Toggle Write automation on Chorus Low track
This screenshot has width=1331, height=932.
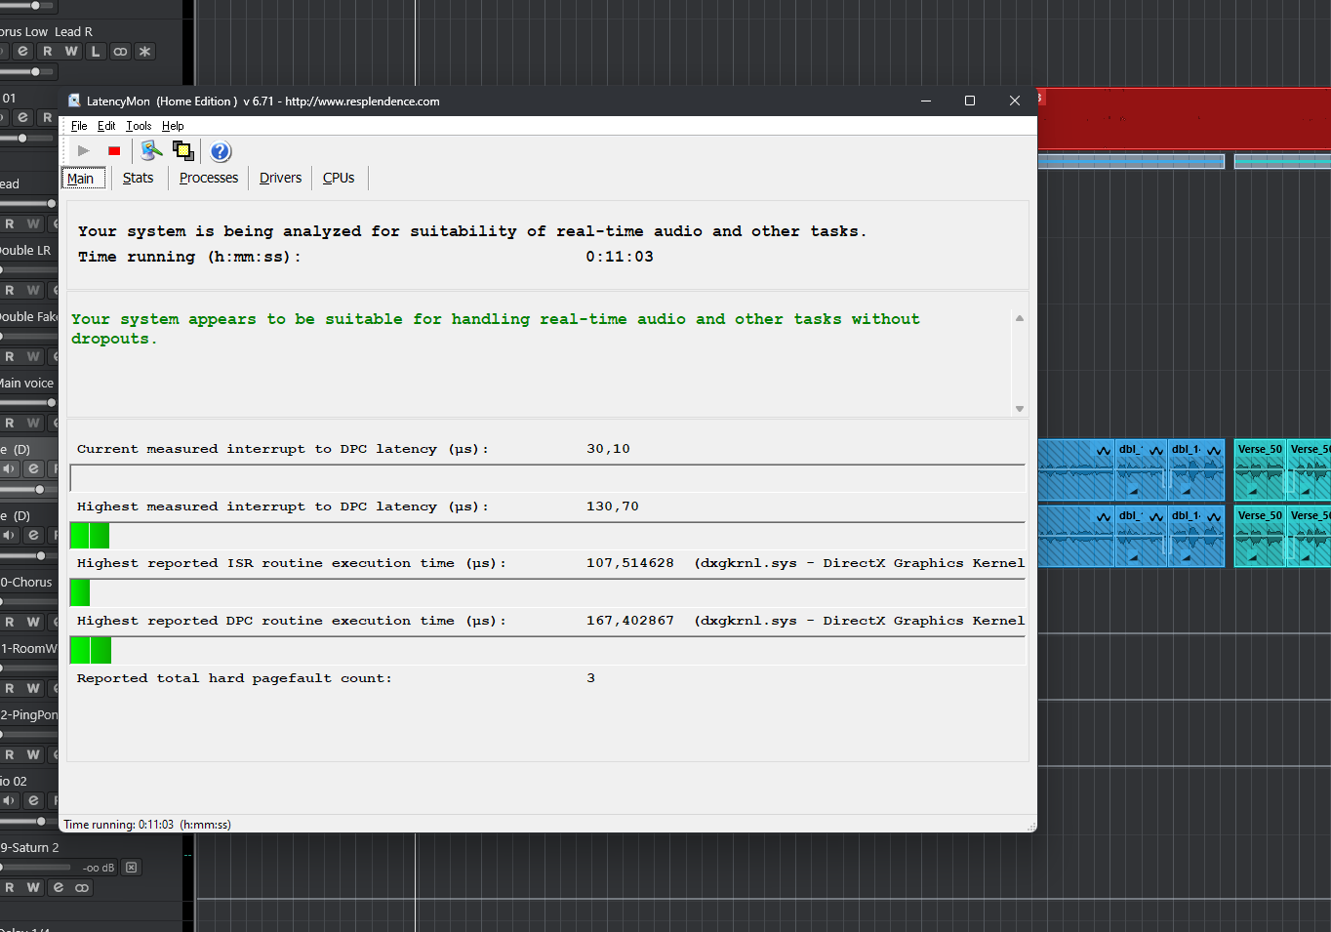coord(71,52)
